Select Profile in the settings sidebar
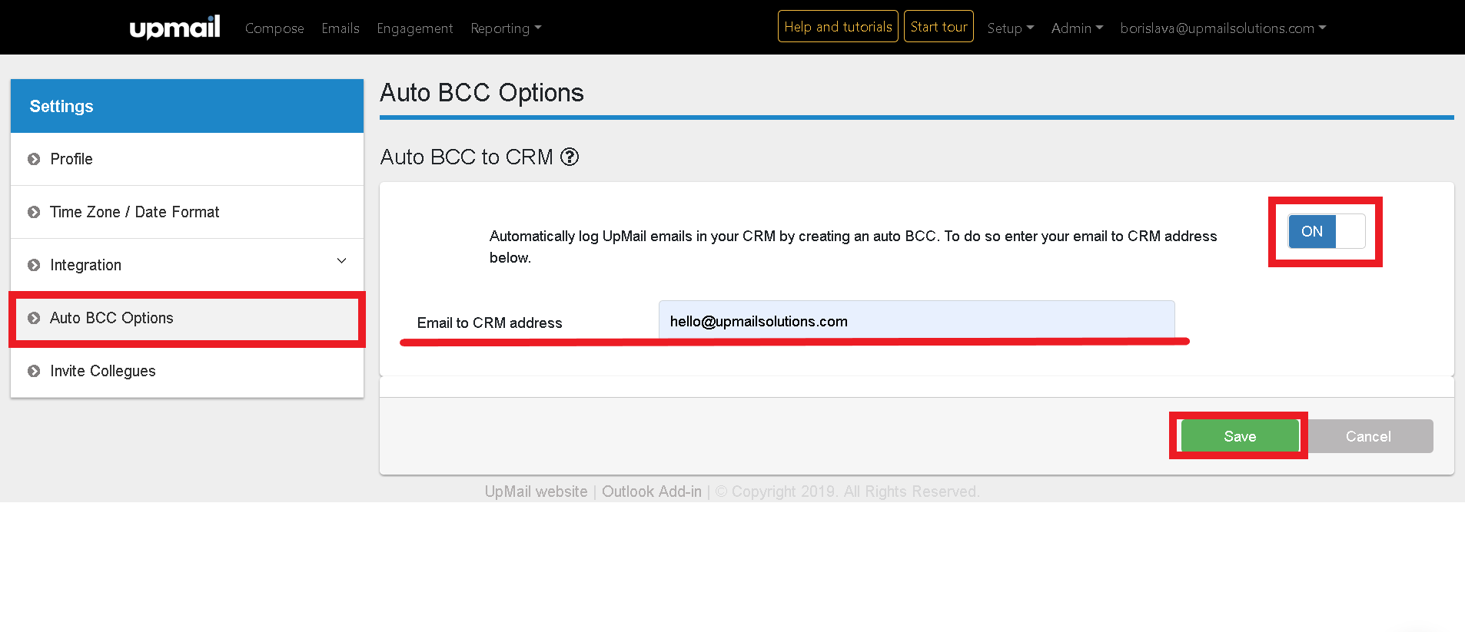Screen dimensions: 1465x632 click(187, 159)
